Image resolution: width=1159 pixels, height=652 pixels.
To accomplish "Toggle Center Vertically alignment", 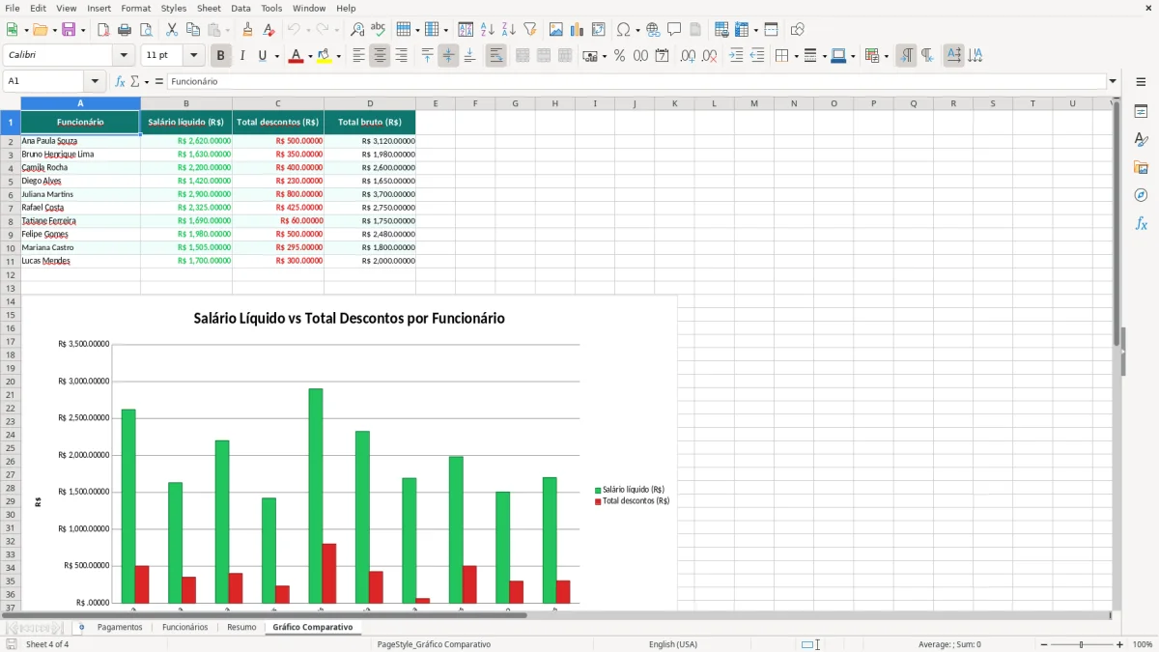I will coord(448,56).
